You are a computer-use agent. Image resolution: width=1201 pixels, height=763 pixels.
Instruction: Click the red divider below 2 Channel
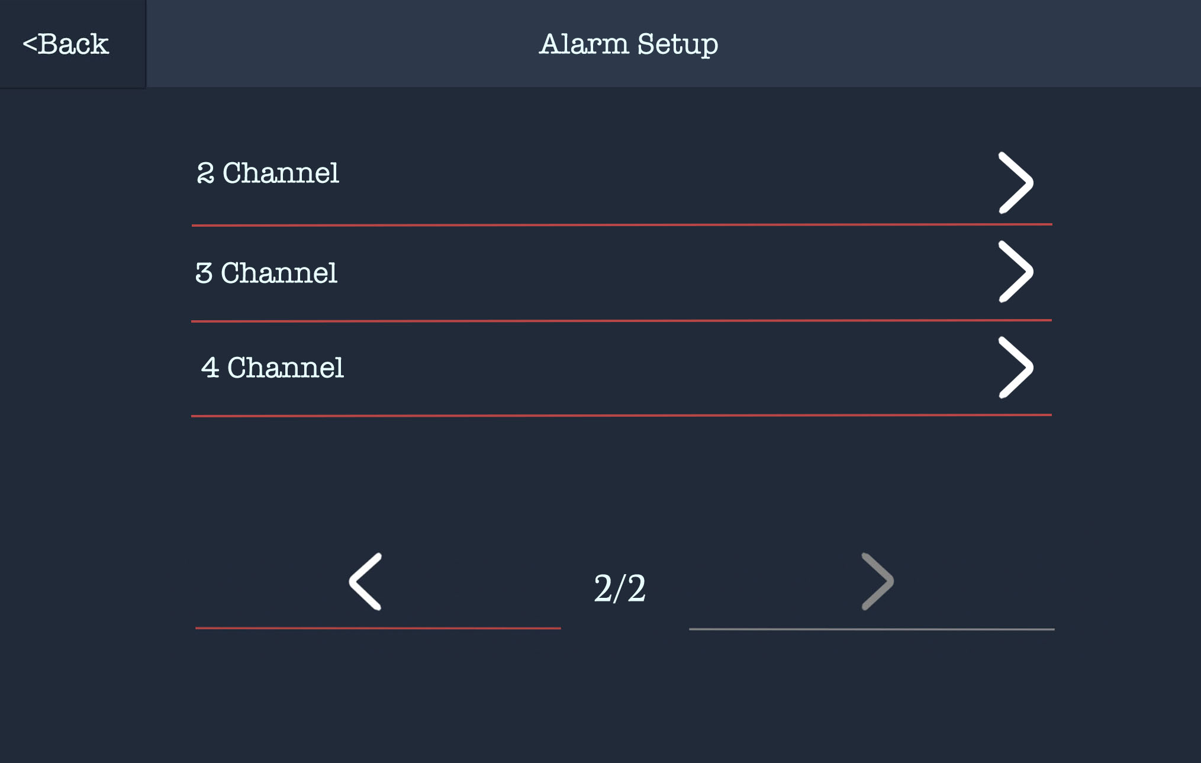coord(622,225)
